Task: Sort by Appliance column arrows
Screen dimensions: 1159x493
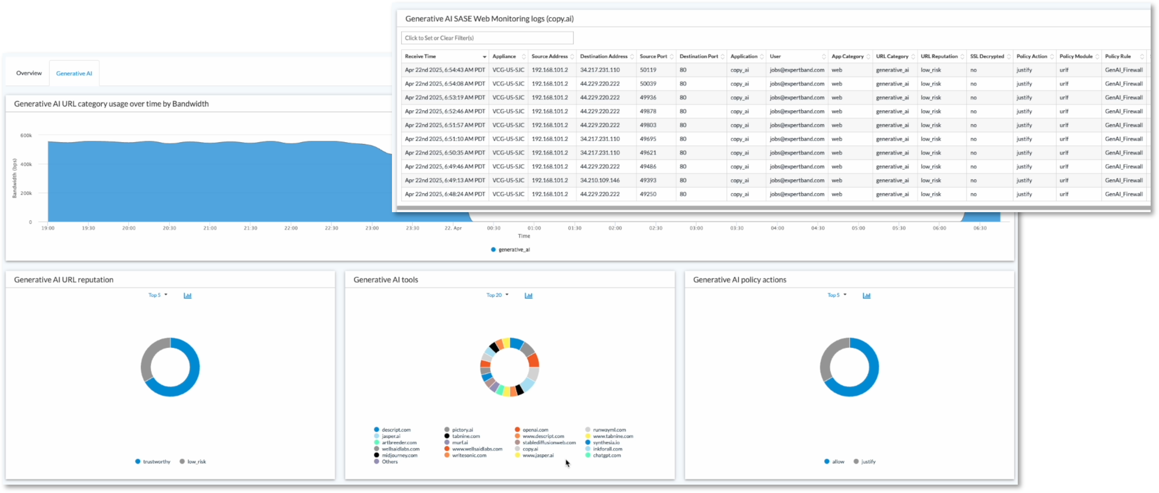Action: click(524, 57)
